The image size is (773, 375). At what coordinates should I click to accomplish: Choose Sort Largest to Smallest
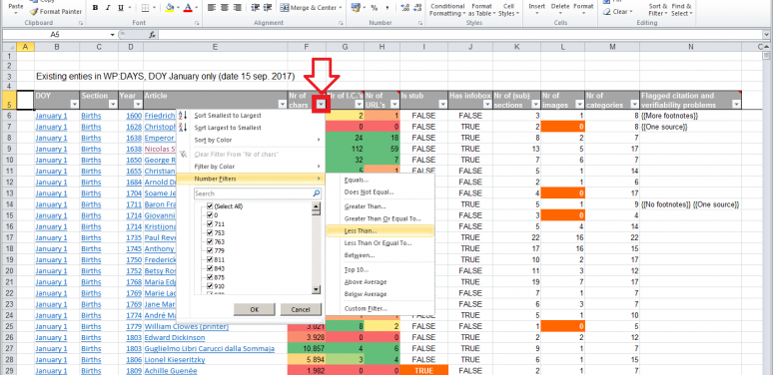click(x=228, y=128)
